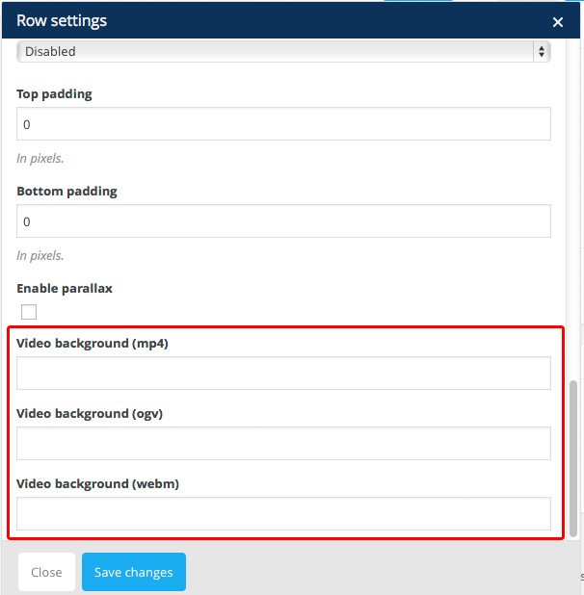Click the Enable parallax label

pos(71,288)
